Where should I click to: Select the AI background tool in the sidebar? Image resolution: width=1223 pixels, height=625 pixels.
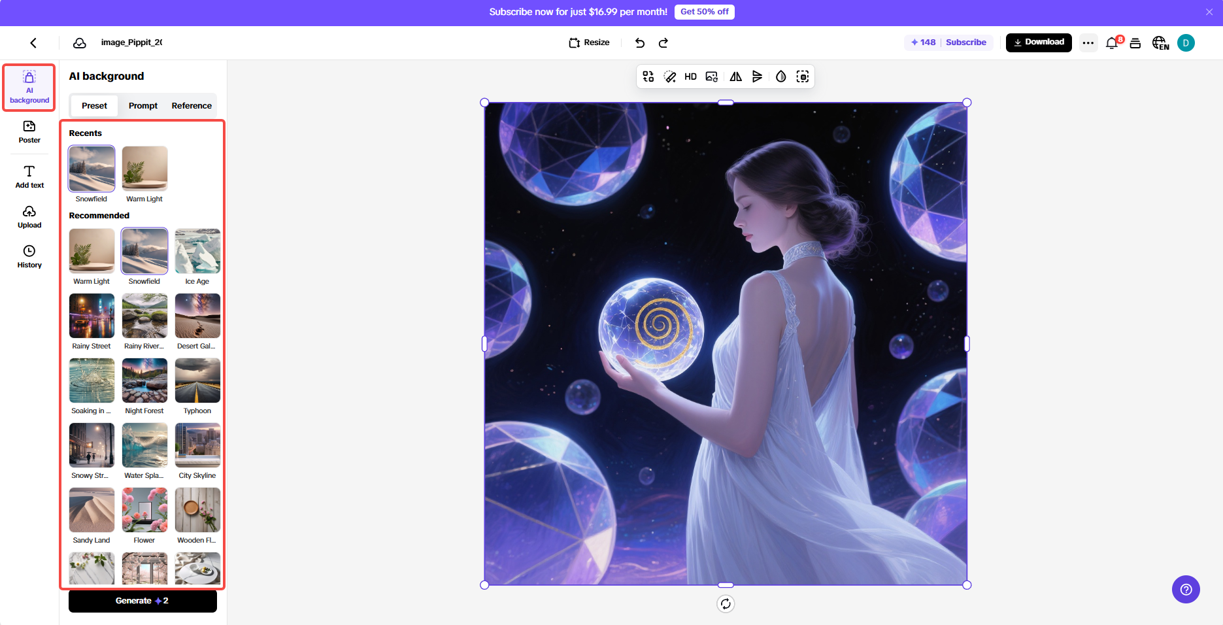coord(29,88)
